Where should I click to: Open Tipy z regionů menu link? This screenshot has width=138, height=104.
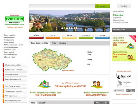(9, 52)
